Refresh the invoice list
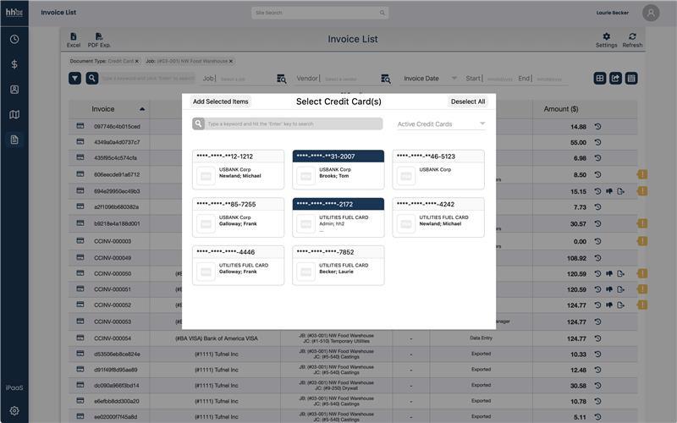The image size is (677, 423). (632, 40)
